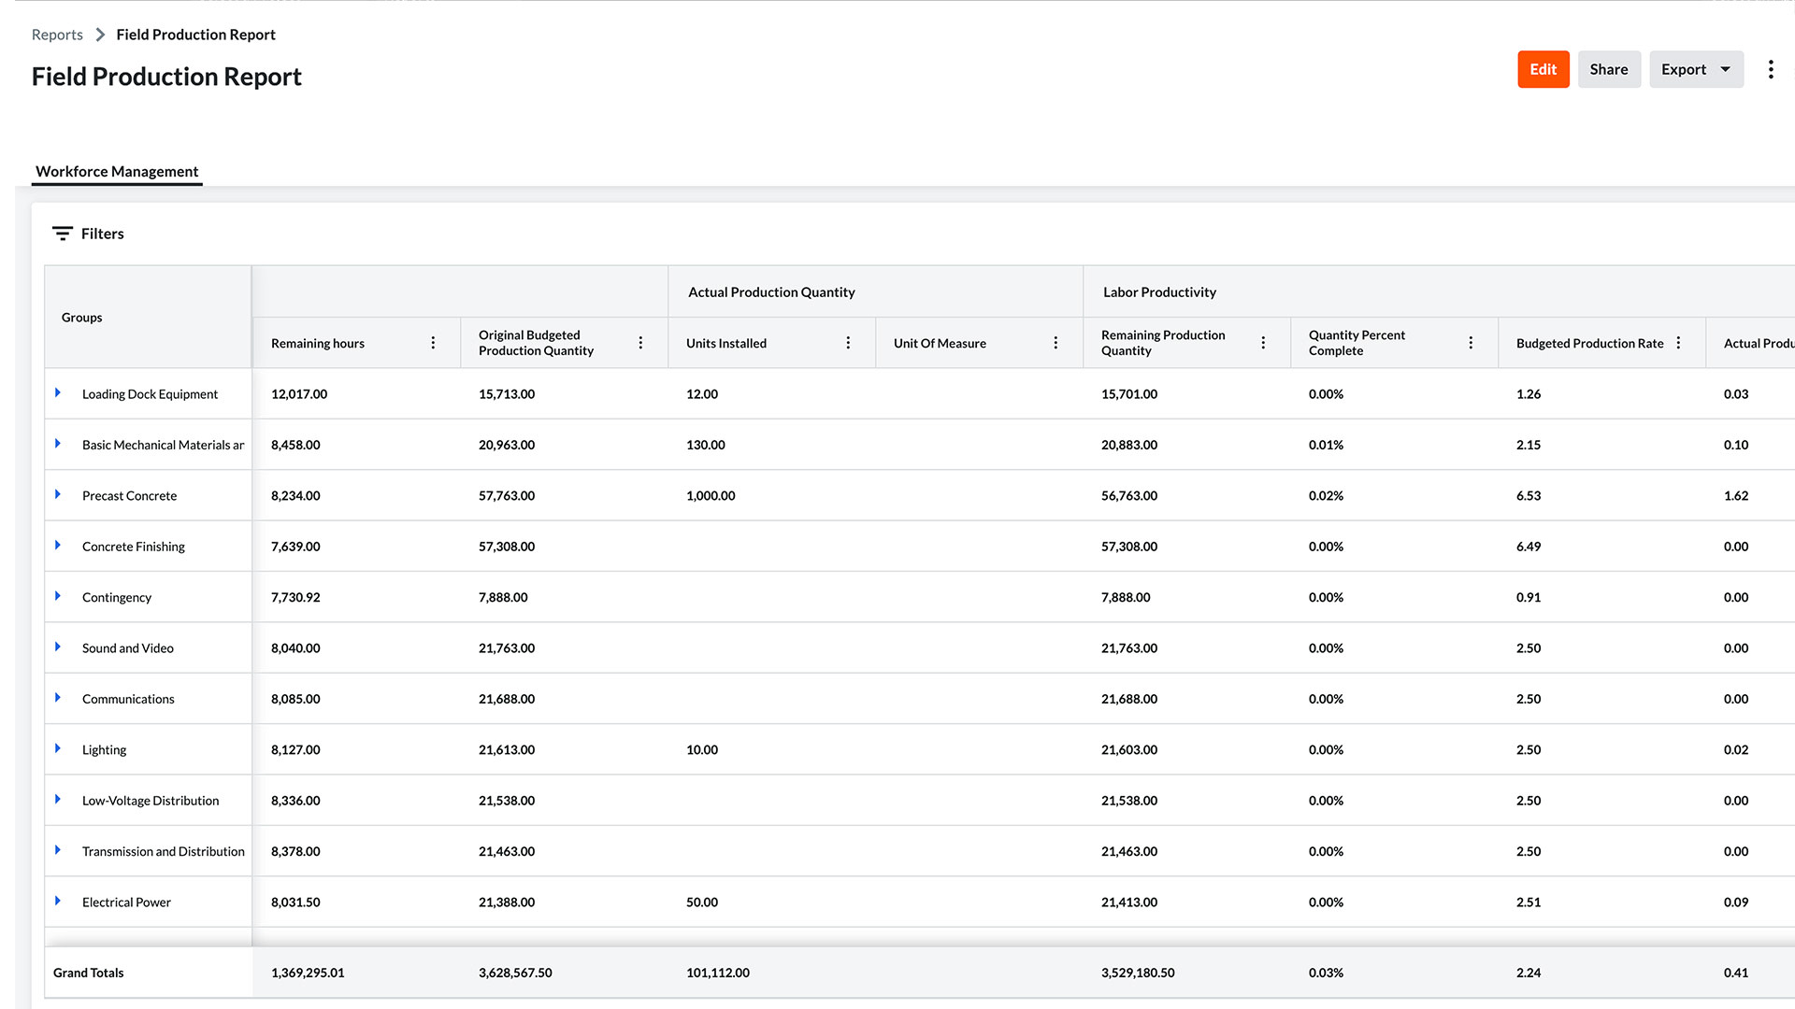Open the Units Installed column options menu
This screenshot has width=1795, height=1009.
point(848,343)
